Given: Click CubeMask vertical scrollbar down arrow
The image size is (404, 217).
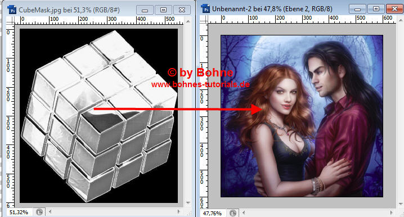Looking at the screenshot, I should 188,203.
